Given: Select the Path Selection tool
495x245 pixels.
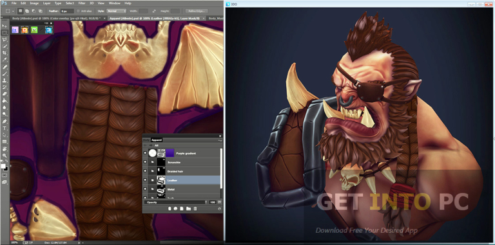Looking at the screenshot, I should [x=5, y=135].
